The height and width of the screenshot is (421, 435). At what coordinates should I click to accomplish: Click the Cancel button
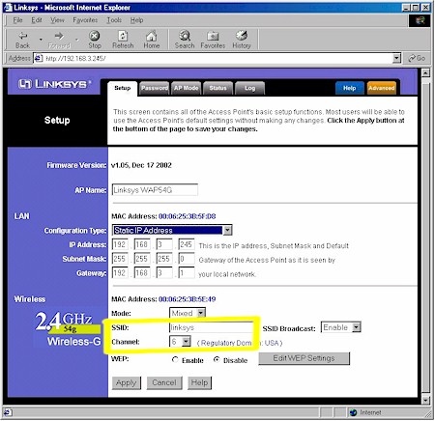(x=164, y=382)
